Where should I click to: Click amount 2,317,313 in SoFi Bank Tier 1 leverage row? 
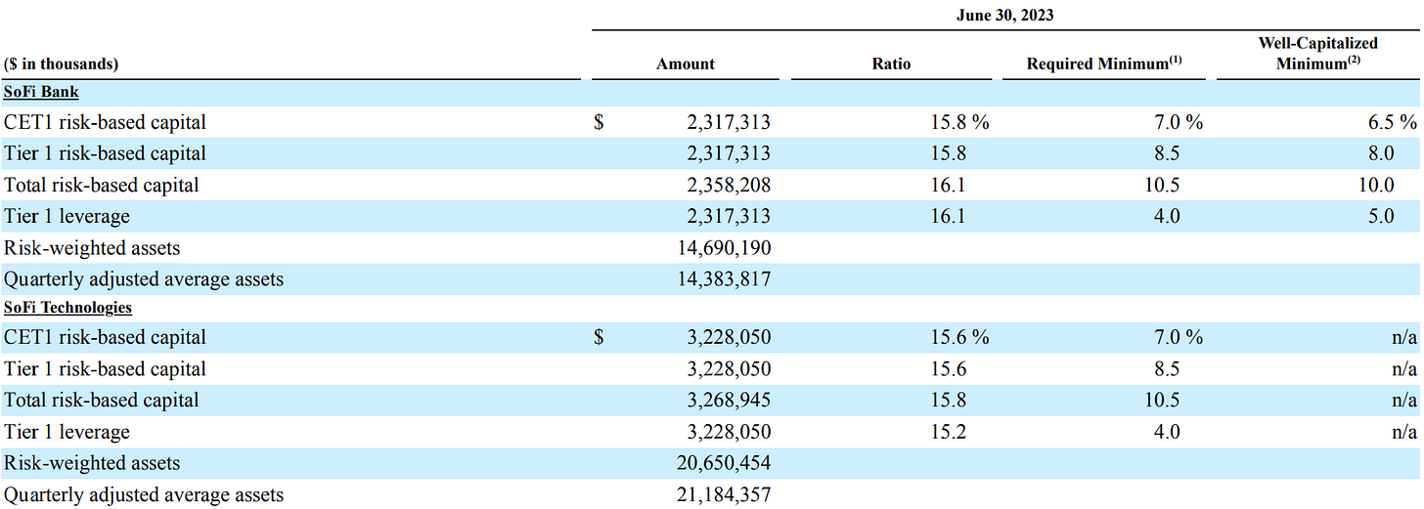tap(728, 216)
